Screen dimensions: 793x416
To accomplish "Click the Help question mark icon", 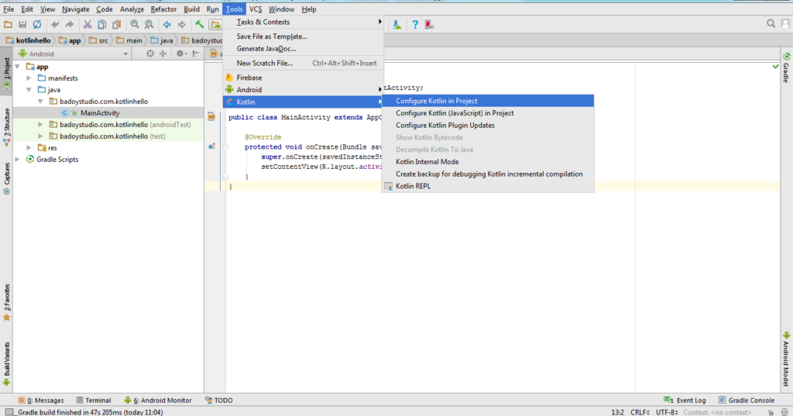I will (415, 25).
